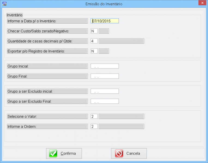This screenshot has height=163, width=208.
Task: Click the red prohibited icon on Cancela
Action: click(119, 153)
